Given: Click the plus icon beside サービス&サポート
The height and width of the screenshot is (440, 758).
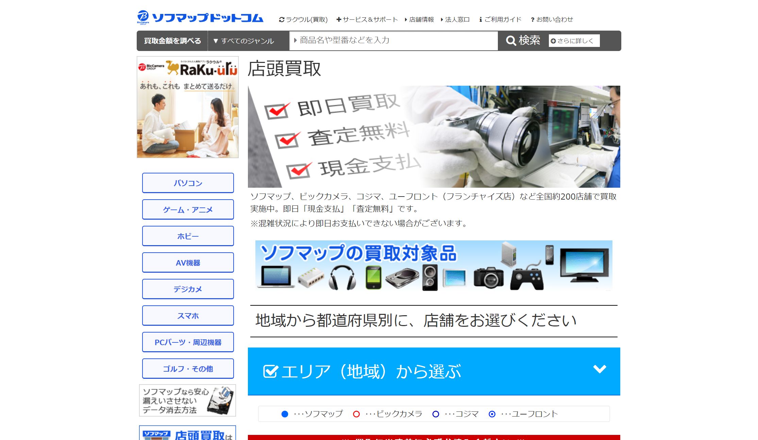Looking at the screenshot, I should pyautogui.click(x=339, y=20).
